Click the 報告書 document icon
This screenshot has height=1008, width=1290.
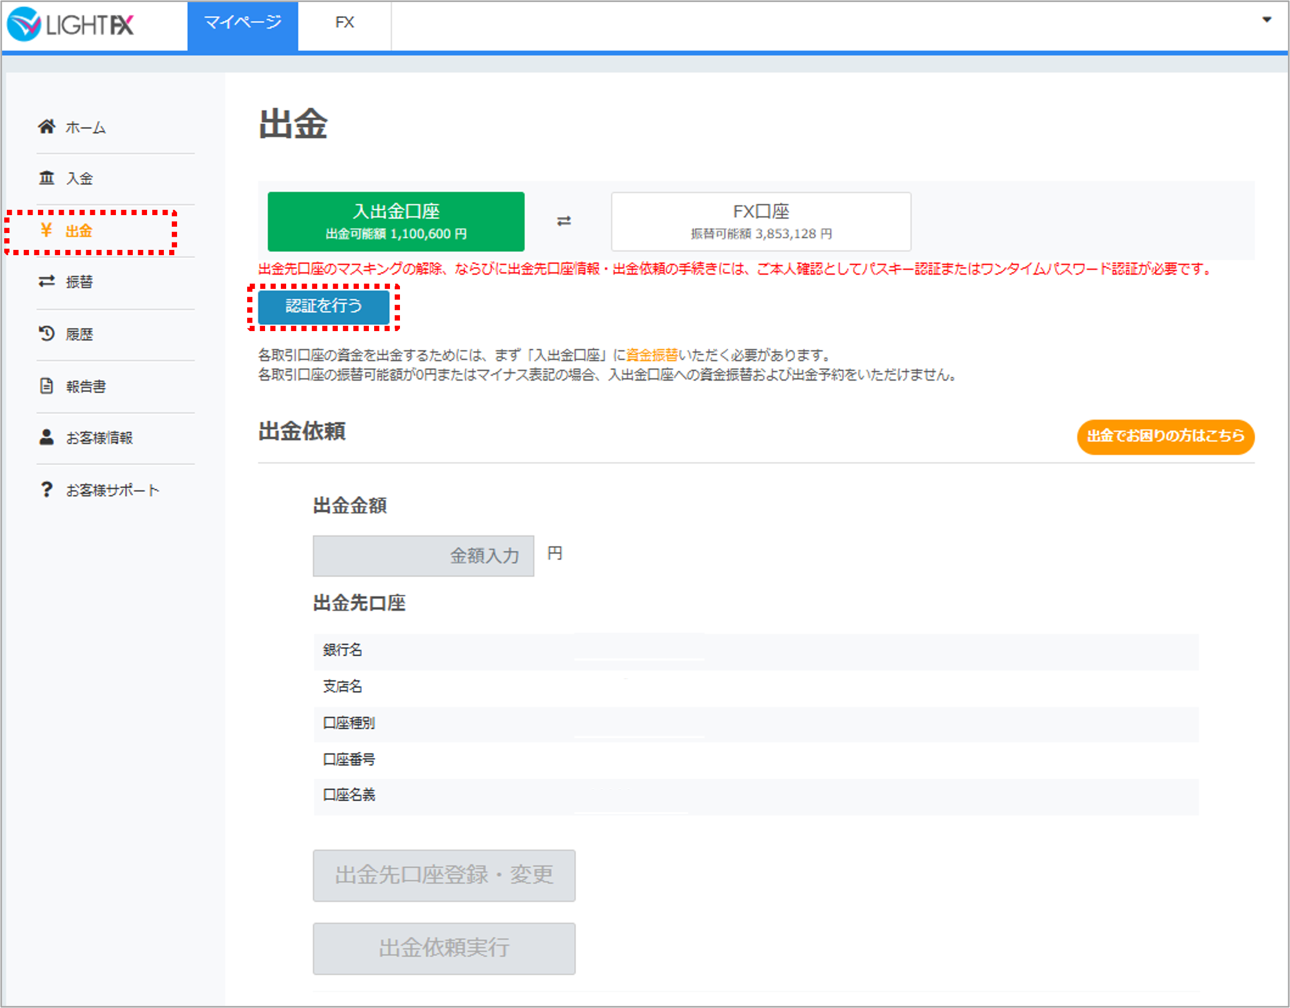pyautogui.click(x=47, y=386)
